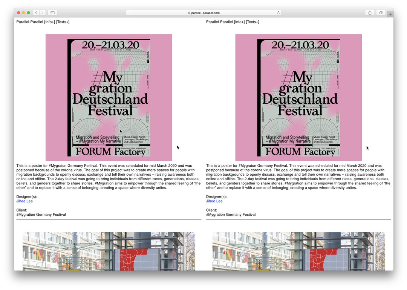Click the right 'Client:' label
Screen dimensions: 407x290
tap(211, 210)
